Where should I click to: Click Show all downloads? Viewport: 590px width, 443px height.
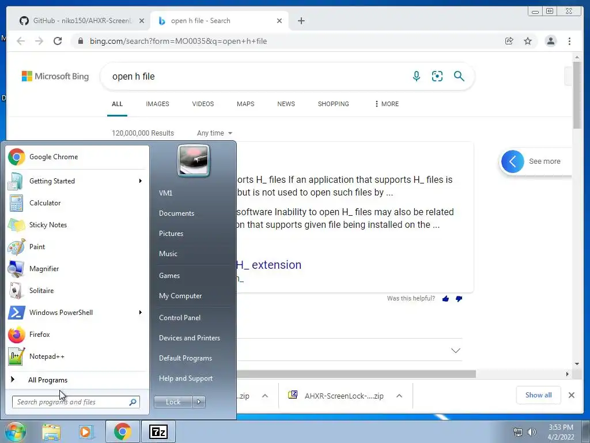(539, 395)
